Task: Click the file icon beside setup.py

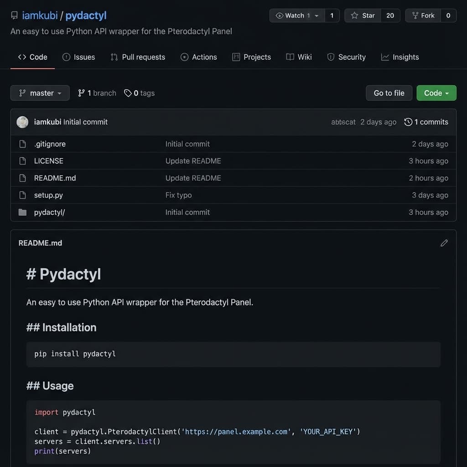Action: point(22,195)
